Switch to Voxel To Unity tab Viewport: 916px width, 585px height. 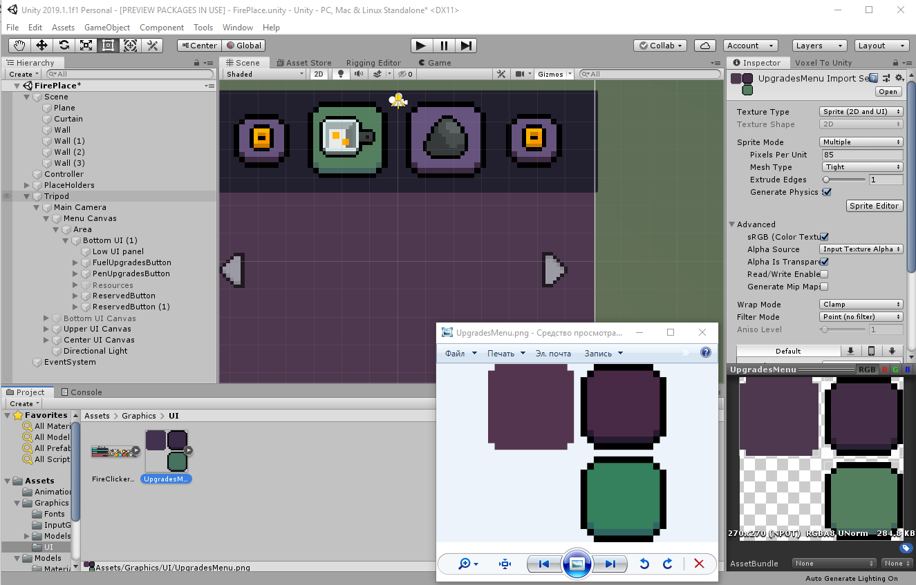[x=823, y=63]
